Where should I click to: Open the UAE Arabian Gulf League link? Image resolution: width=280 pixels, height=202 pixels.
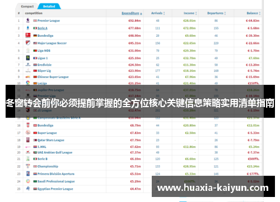(x=55, y=152)
